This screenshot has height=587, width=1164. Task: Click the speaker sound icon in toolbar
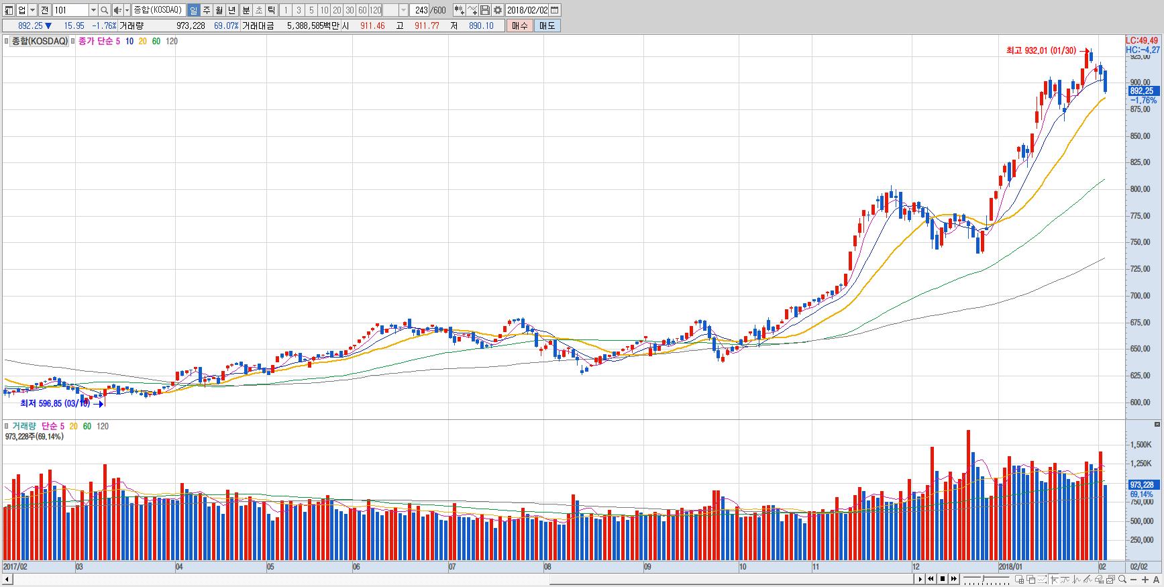pyautogui.click(x=117, y=10)
